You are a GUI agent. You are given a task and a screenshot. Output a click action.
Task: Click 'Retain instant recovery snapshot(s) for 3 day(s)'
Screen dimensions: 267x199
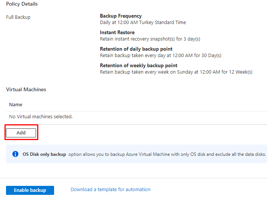point(150,39)
